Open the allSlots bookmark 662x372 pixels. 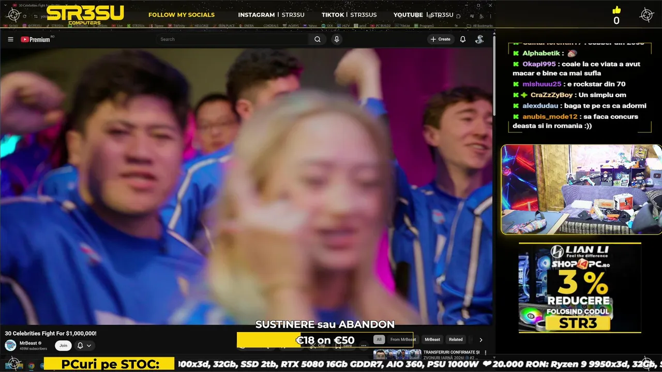[x=100, y=25]
